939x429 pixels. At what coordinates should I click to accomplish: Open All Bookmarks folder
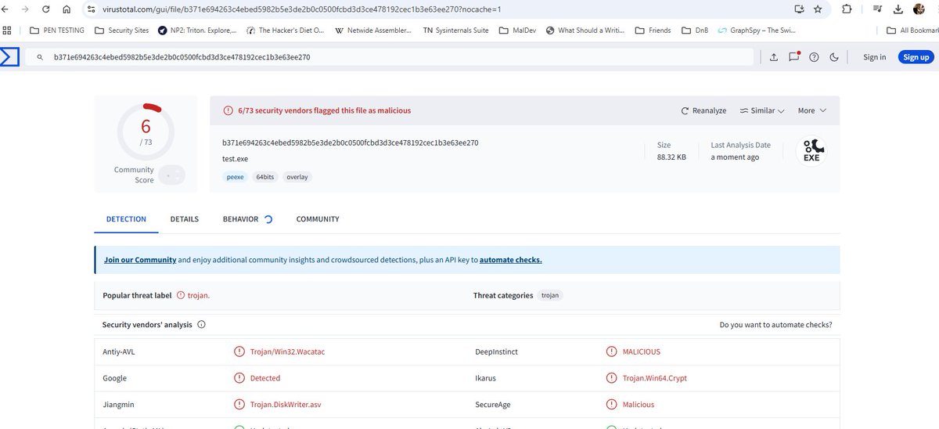click(x=912, y=31)
